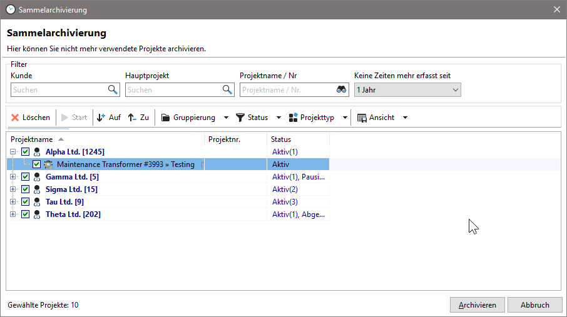Click binoculars icon in Projektname field
This screenshot has height=317, width=567.
click(341, 90)
